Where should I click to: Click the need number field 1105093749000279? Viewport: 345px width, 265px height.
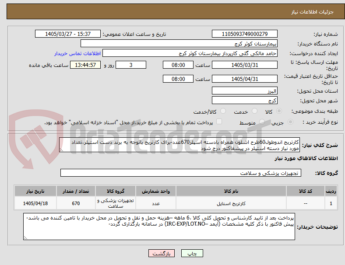click(245, 34)
